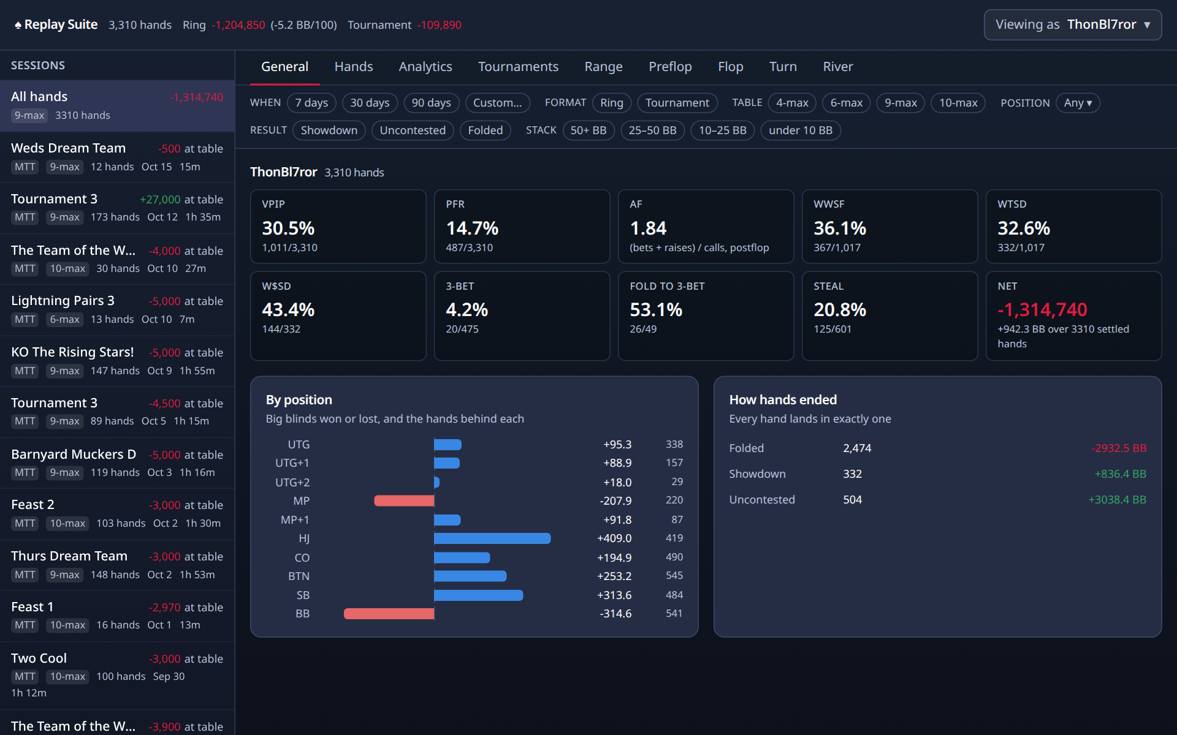The width and height of the screenshot is (1177, 735).
Task: Filter results by Showdown
Action: point(329,130)
